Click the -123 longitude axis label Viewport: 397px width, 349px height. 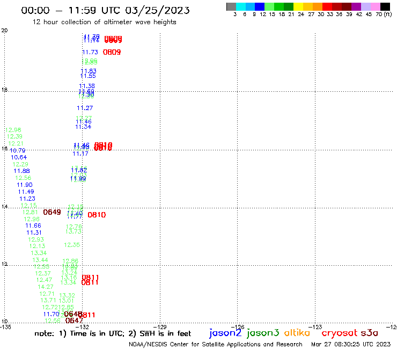(x=315, y=327)
